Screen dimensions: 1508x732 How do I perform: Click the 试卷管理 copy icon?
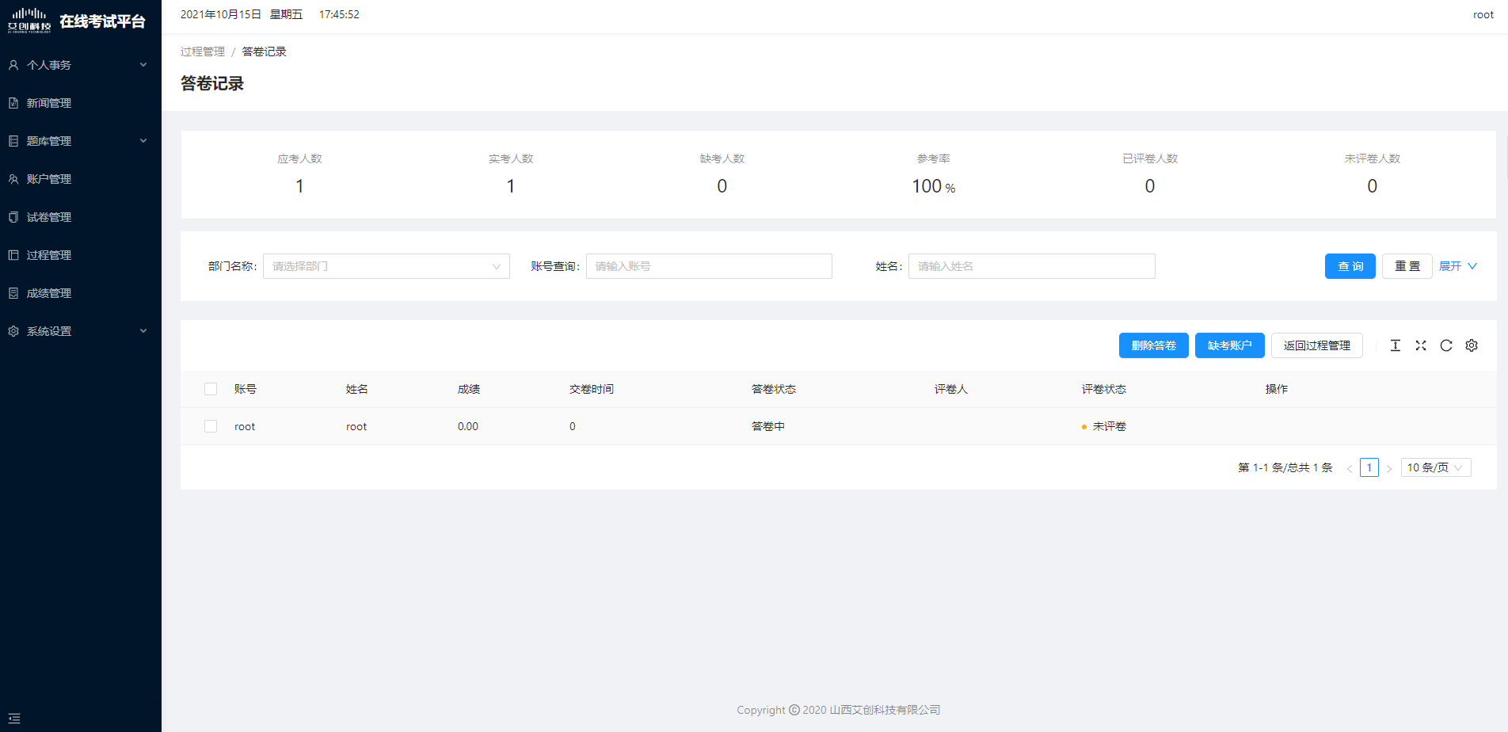(x=13, y=217)
